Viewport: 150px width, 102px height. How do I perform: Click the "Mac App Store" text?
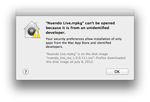(79, 43)
